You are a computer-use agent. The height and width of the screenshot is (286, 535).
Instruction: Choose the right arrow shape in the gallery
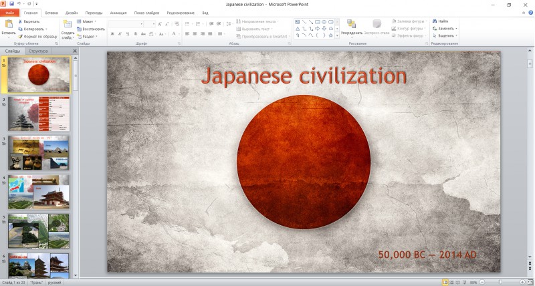pyautogui.click(x=317, y=29)
